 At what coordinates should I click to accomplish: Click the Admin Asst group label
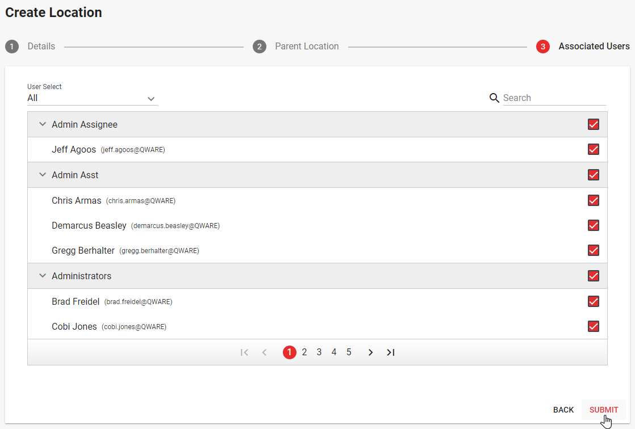[75, 175]
